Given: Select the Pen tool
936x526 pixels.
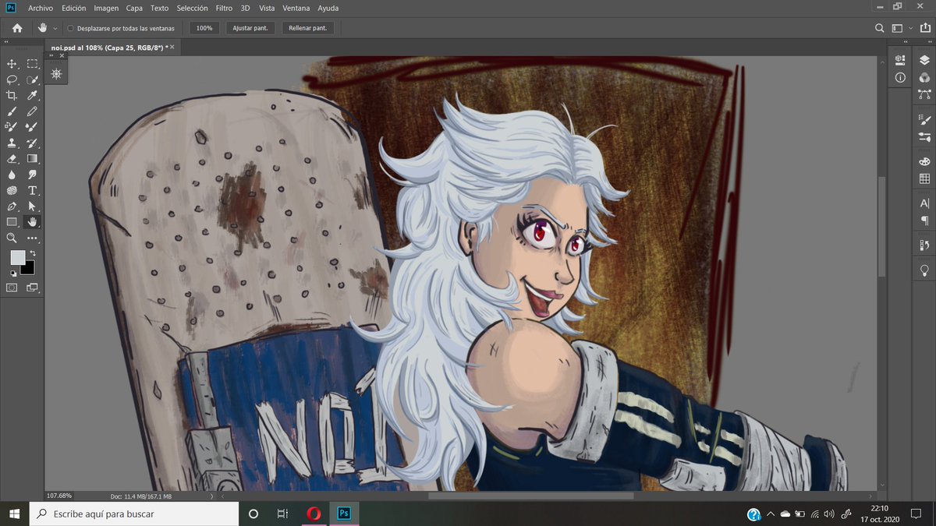Looking at the screenshot, I should click(12, 206).
